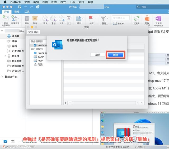Click the search field in title bar

(x=153, y=7)
